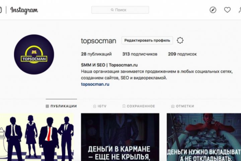Image resolution: width=241 pixels, height=161 pixels.
Task: Open the Explore compass icon
Action: [213, 10]
